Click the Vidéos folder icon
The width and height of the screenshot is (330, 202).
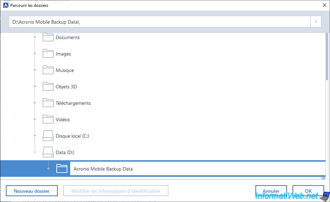click(48, 119)
